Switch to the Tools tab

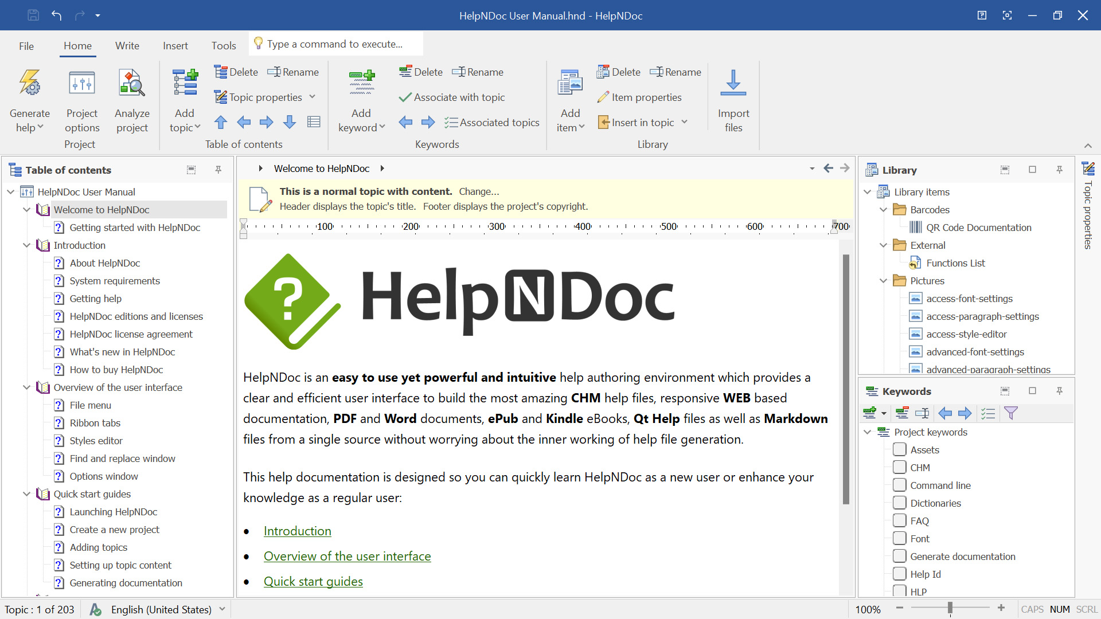[x=224, y=46]
